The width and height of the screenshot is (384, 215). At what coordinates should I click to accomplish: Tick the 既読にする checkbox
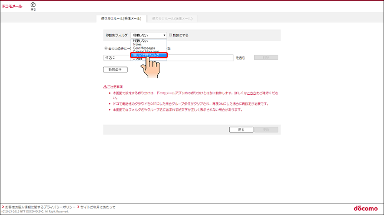point(171,35)
